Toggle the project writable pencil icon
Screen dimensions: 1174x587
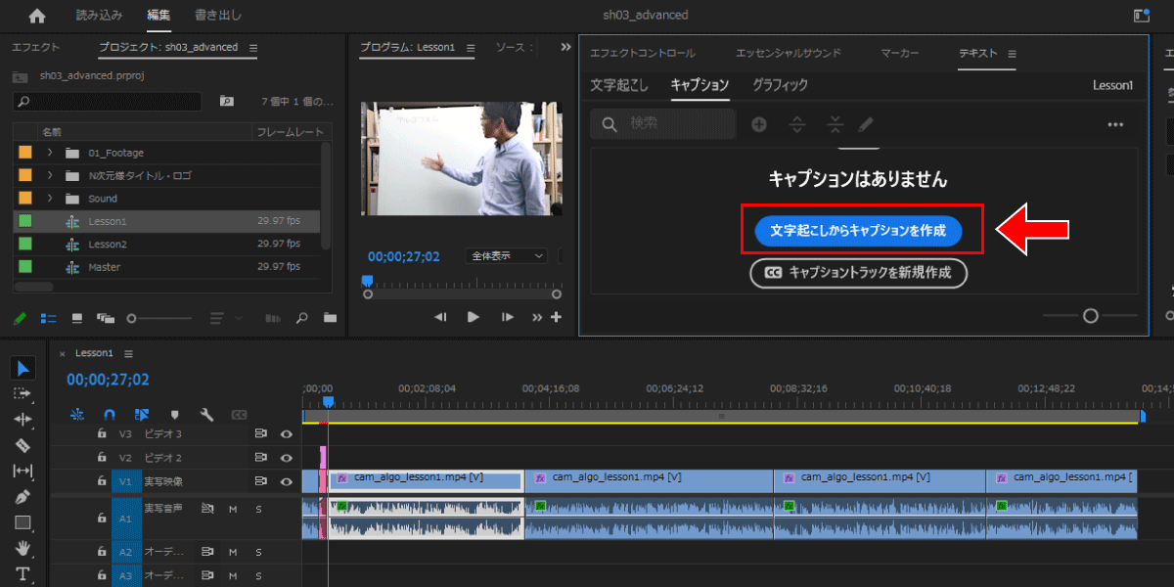(x=20, y=318)
